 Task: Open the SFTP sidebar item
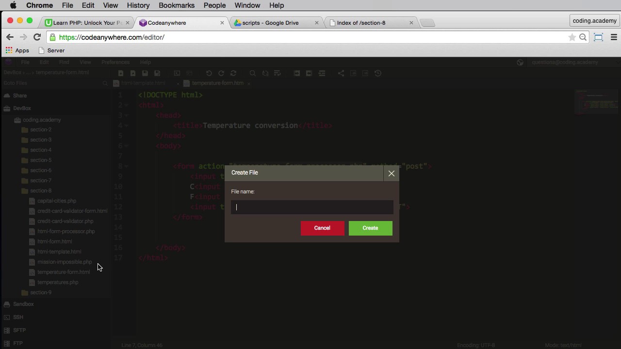19,330
